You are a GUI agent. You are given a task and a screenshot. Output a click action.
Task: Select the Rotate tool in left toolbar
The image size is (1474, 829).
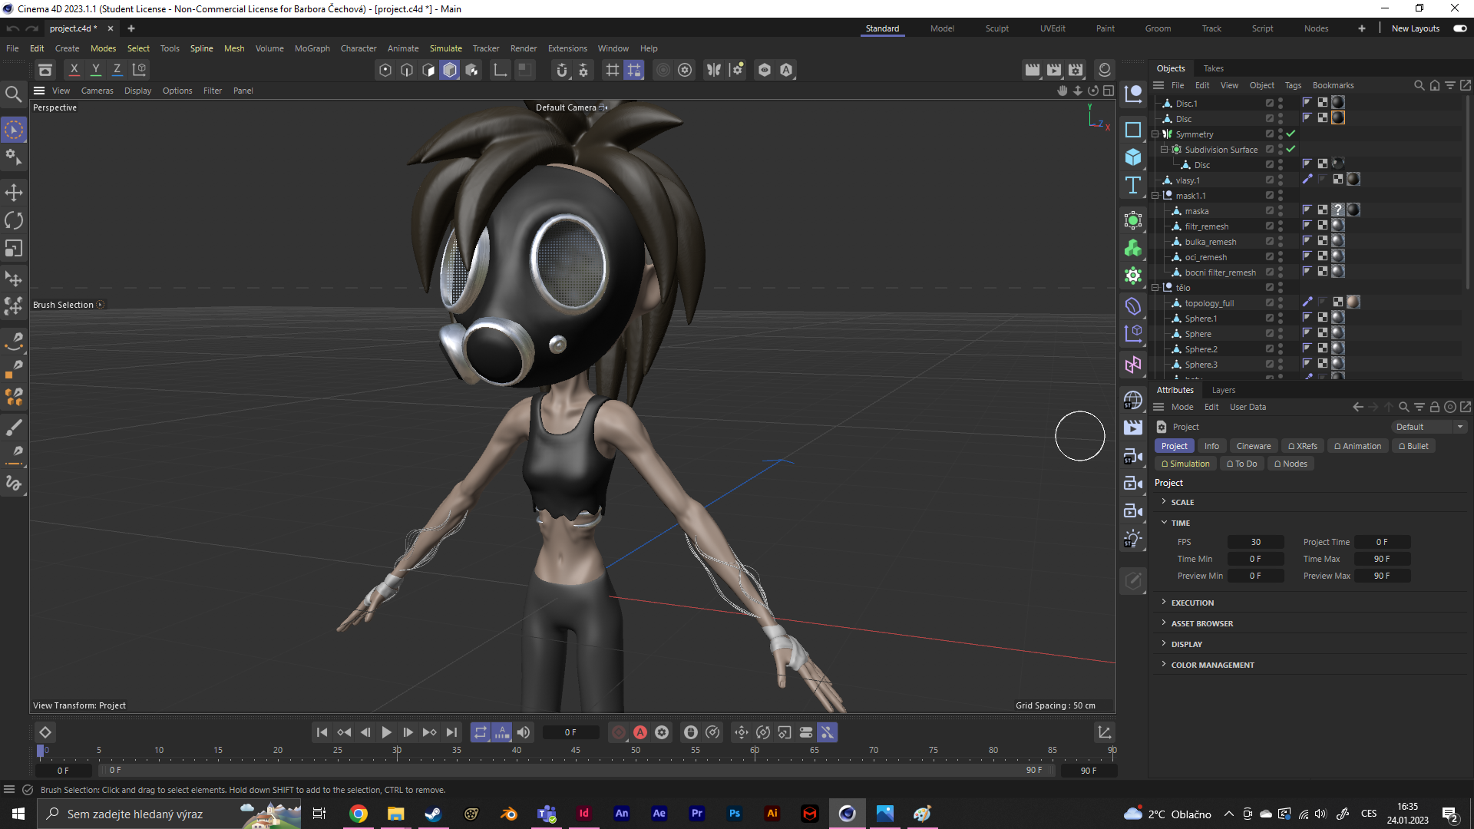[x=14, y=221]
